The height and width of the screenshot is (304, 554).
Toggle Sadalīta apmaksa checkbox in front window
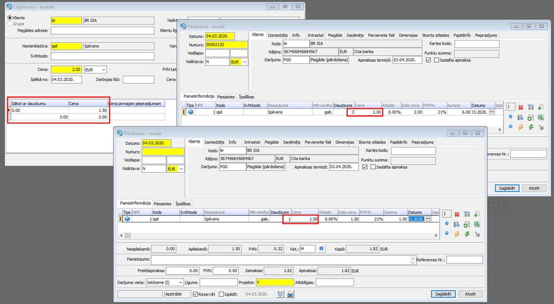[x=373, y=167]
